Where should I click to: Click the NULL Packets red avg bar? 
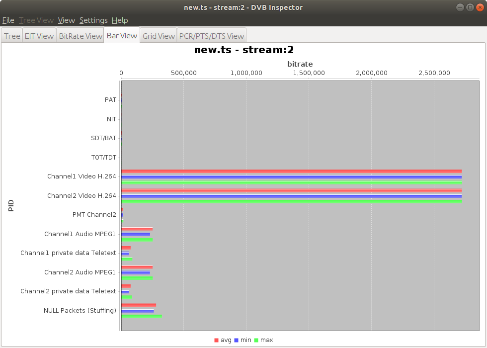(x=139, y=305)
